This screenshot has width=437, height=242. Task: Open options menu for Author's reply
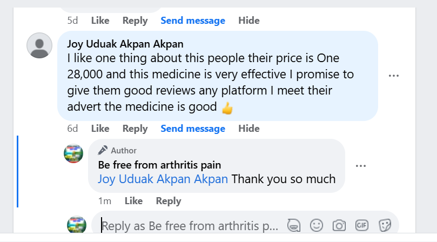[x=361, y=166]
